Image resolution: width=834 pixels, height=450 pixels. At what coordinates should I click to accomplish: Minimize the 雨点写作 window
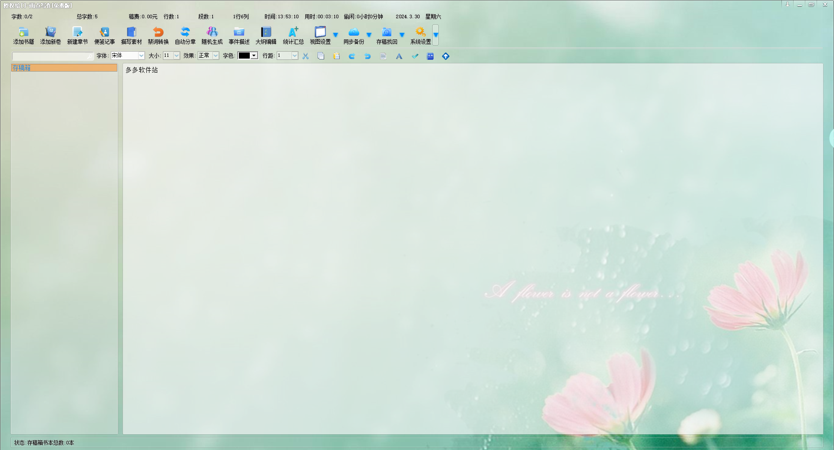coord(799,4)
